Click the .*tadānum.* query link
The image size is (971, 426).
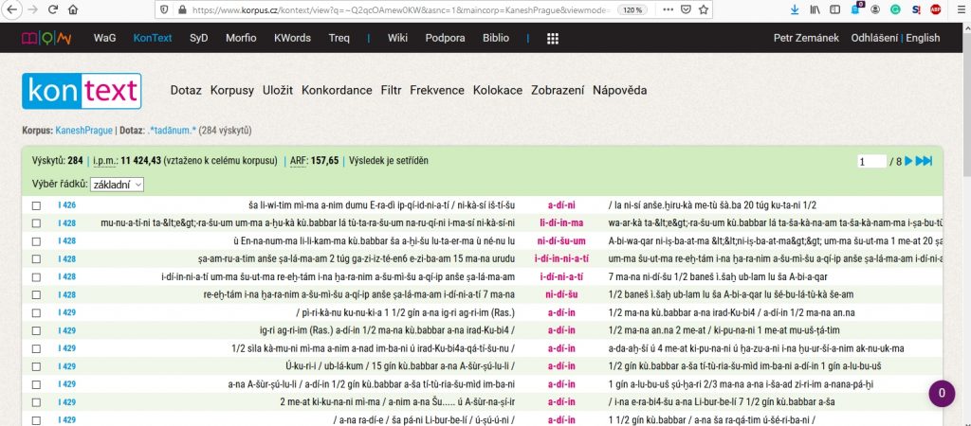[x=172, y=131]
